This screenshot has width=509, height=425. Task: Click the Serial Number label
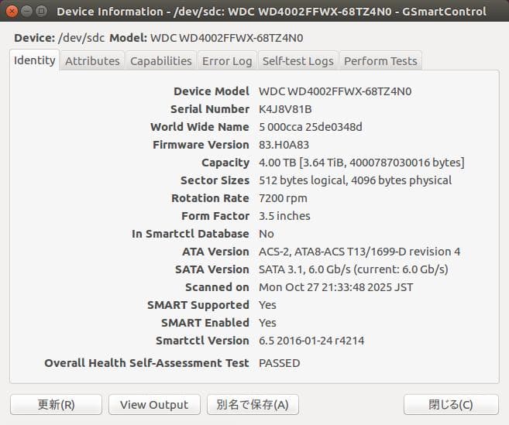(x=210, y=109)
